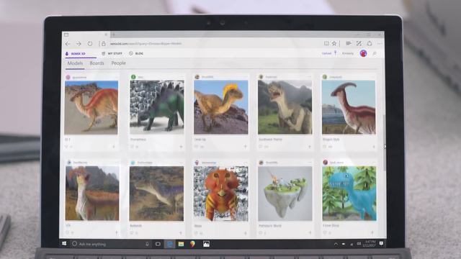Open the green stegosaurus model thumbnail

pyautogui.click(x=157, y=107)
